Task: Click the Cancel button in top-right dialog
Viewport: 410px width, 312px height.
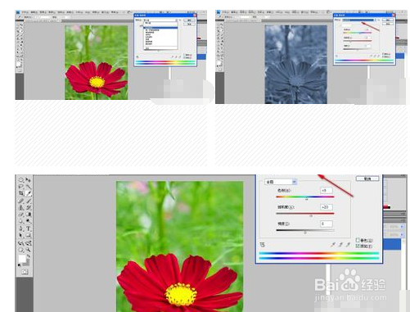Action: tap(388, 24)
